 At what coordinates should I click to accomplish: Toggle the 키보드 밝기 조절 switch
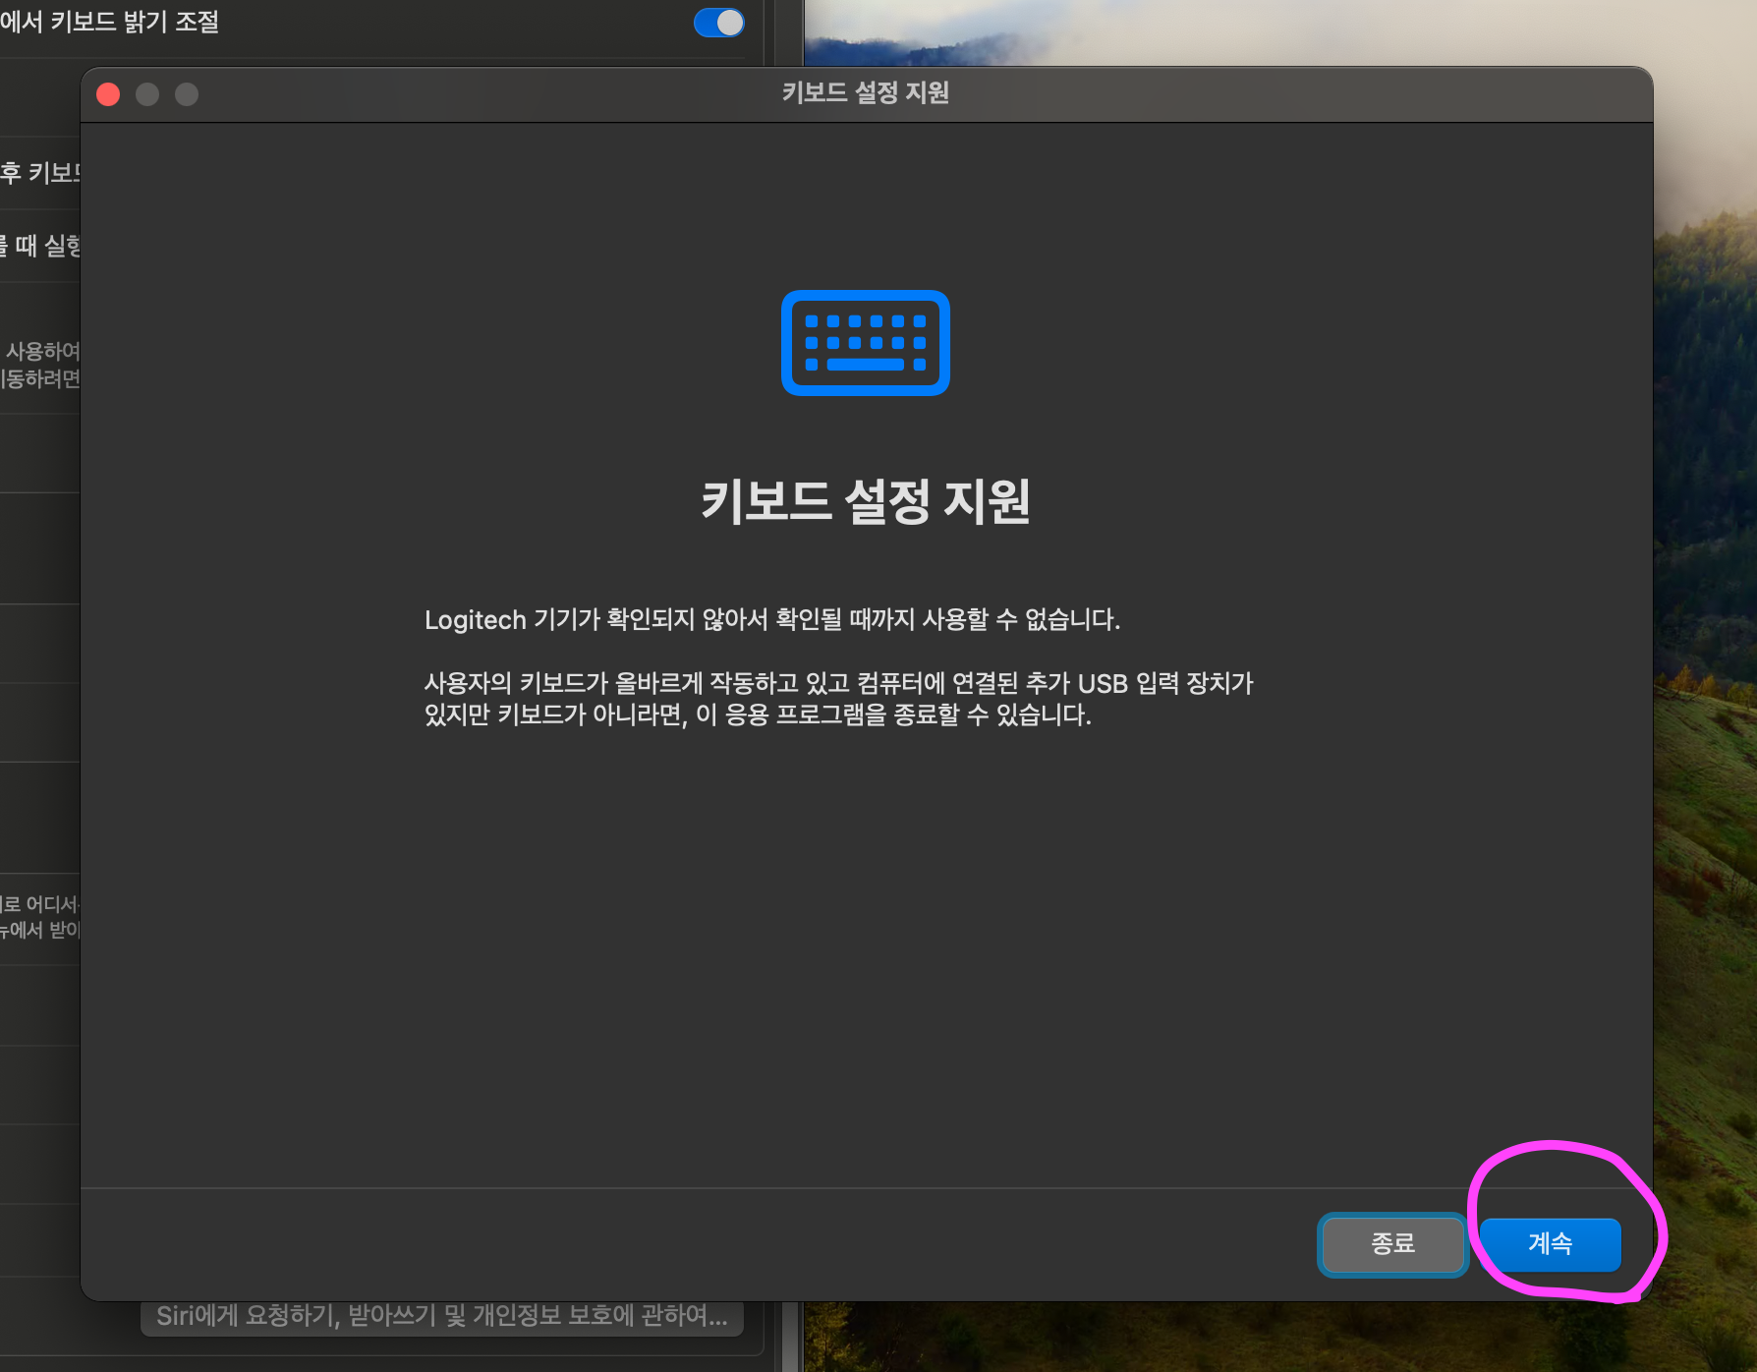(x=718, y=23)
